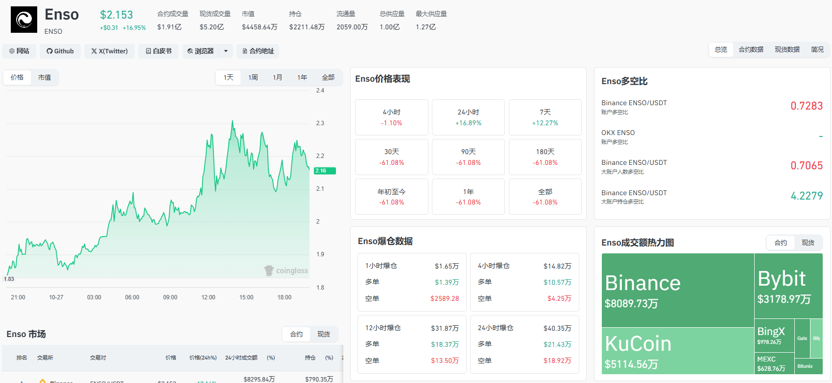Viewport: 832px width, 383px height.
Task: Open the Github link button
Action: [x=60, y=51]
